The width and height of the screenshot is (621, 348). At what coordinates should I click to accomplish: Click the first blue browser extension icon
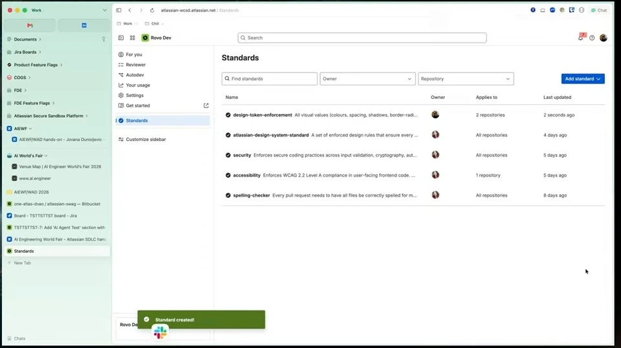click(533, 10)
